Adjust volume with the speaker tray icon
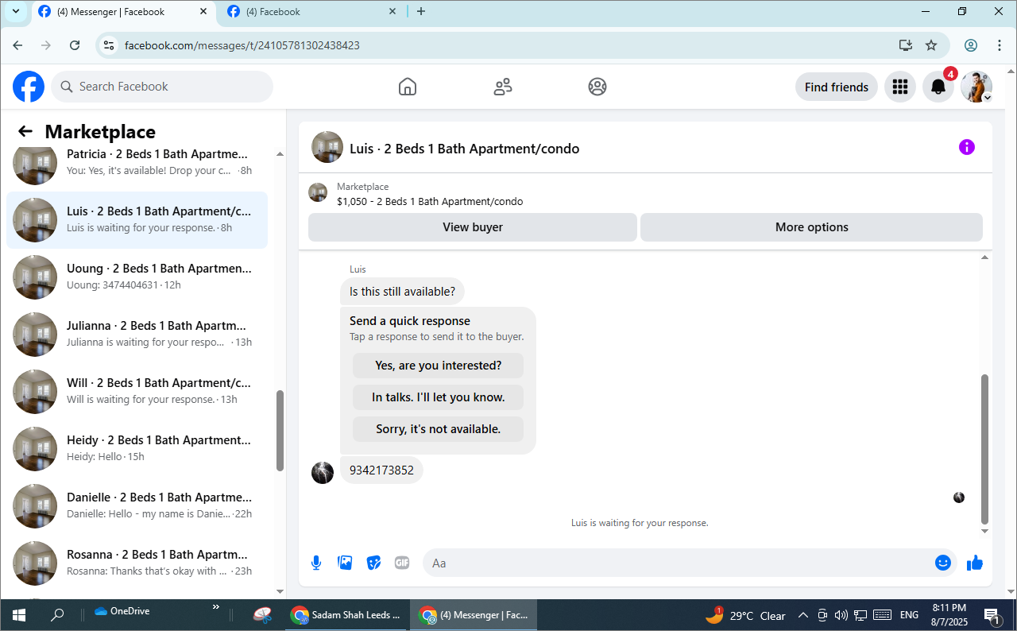Image resolution: width=1017 pixels, height=631 pixels. tap(841, 615)
